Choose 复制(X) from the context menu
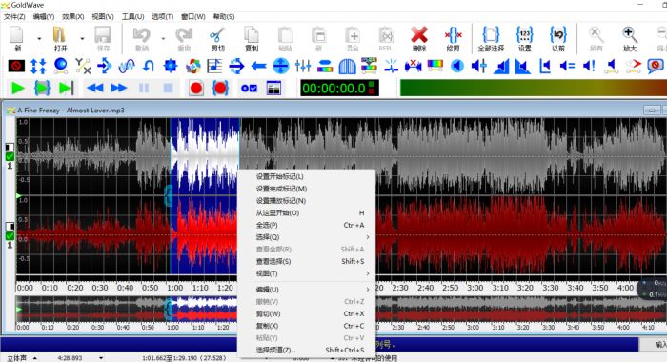The width and height of the screenshot is (667, 362). point(306,326)
